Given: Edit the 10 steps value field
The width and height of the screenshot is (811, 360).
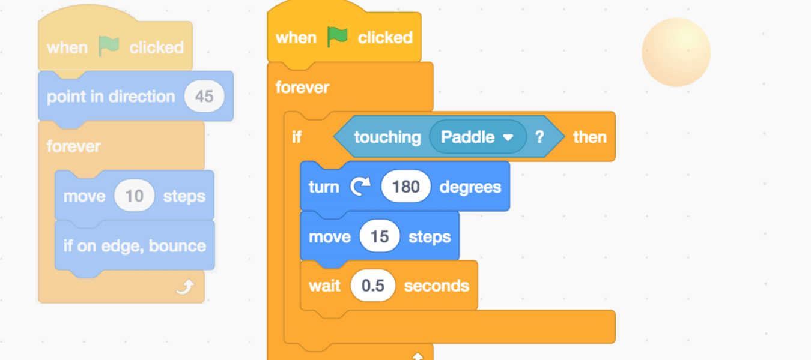Looking at the screenshot, I should [134, 196].
